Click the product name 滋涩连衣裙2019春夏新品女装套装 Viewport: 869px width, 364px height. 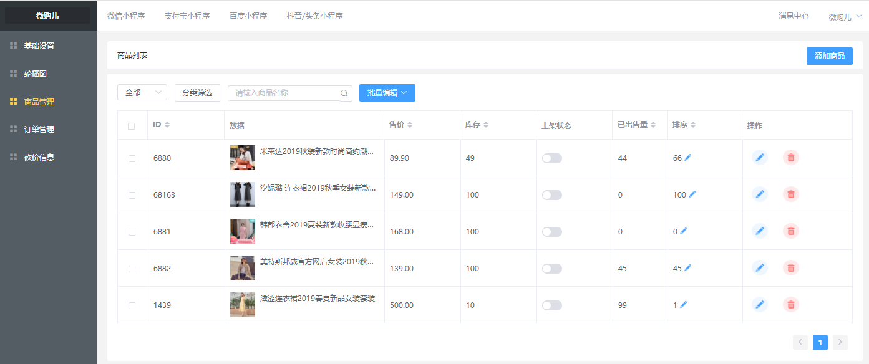pos(318,299)
